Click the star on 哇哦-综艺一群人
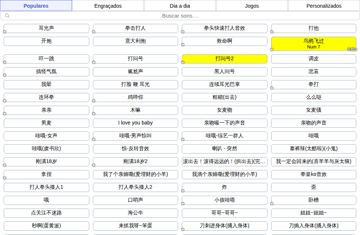 pos(183,140)
